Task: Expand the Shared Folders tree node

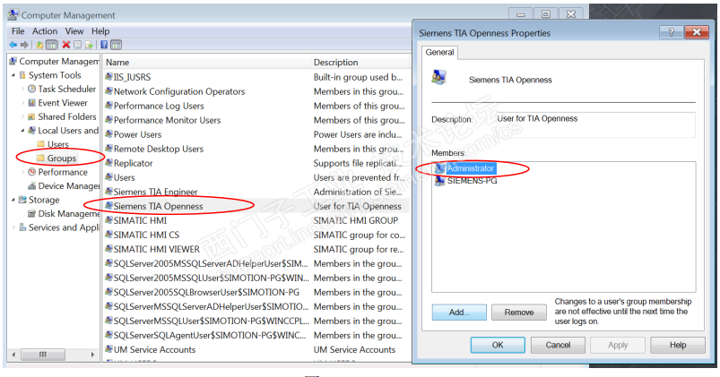Action: 23,116
